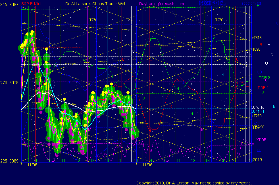
Task: Click the red "S&P E-Mini" chart label
Action: tap(31, 4)
